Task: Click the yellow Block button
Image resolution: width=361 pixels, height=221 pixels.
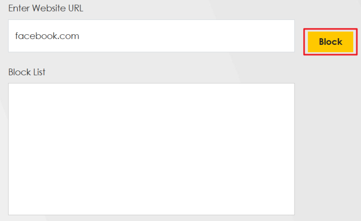Action: click(330, 42)
